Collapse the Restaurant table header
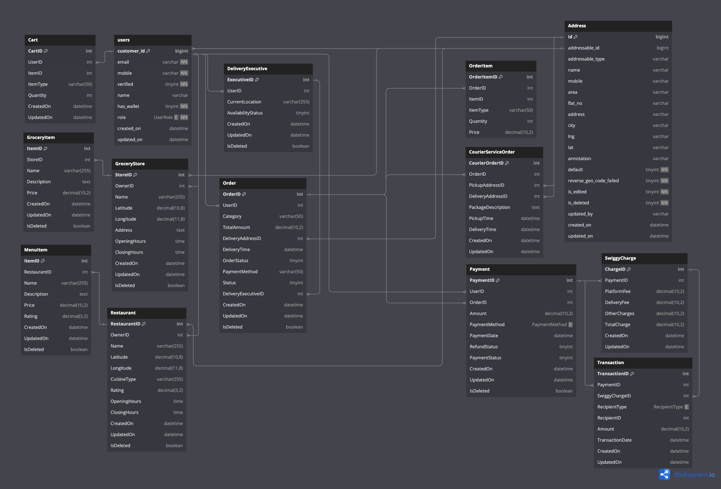This screenshot has width=721, height=489. (x=147, y=313)
